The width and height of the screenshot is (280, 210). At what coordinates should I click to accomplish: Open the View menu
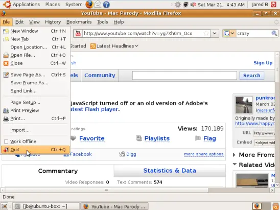[x=34, y=22]
